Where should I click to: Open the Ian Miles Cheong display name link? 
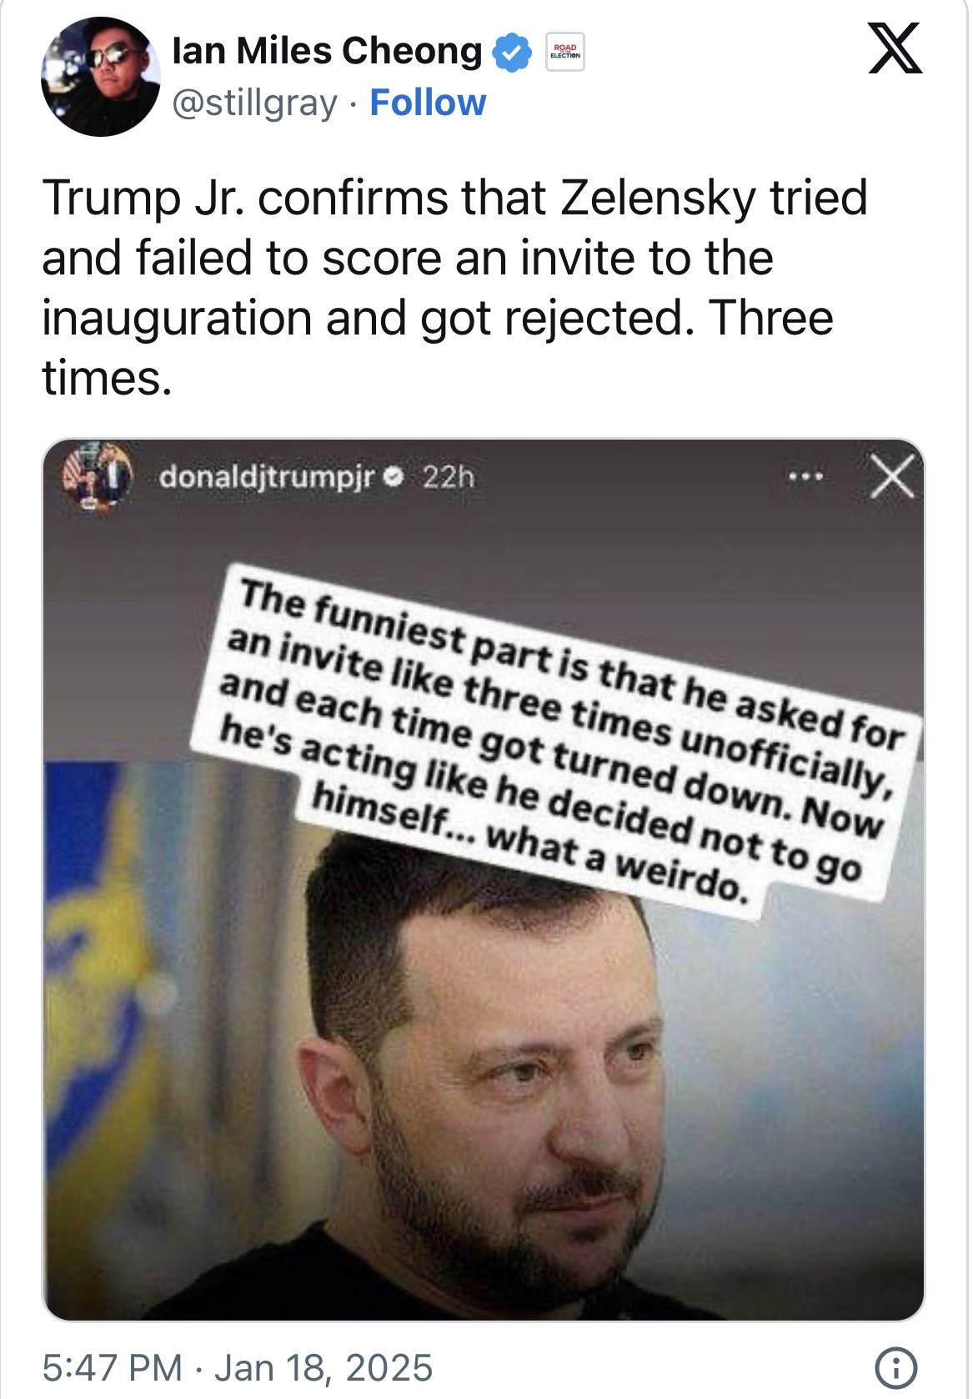[x=326, y=52]
